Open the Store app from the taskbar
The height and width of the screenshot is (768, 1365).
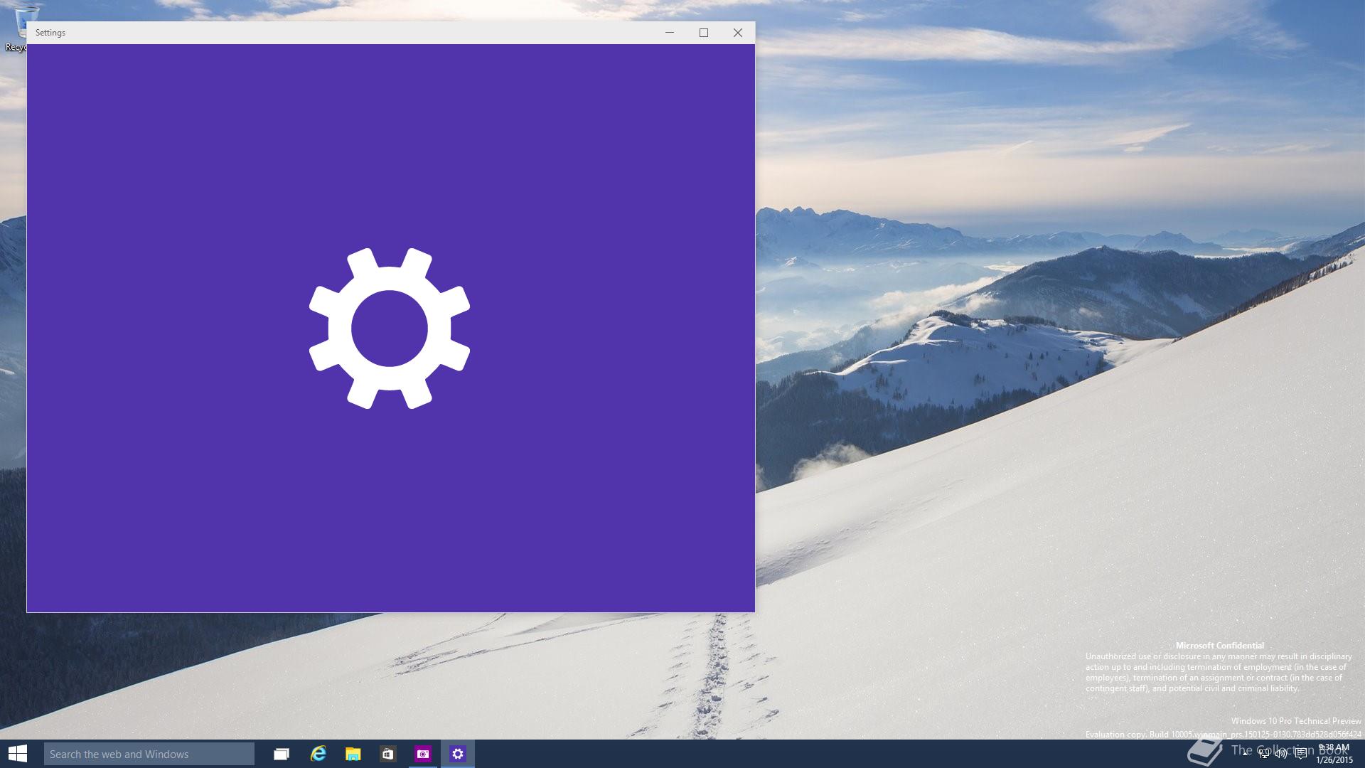[387, 754]
